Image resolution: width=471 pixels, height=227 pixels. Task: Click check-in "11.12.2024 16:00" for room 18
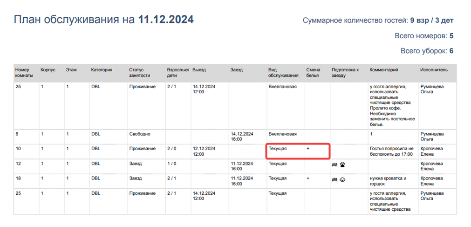coord(242,181)
